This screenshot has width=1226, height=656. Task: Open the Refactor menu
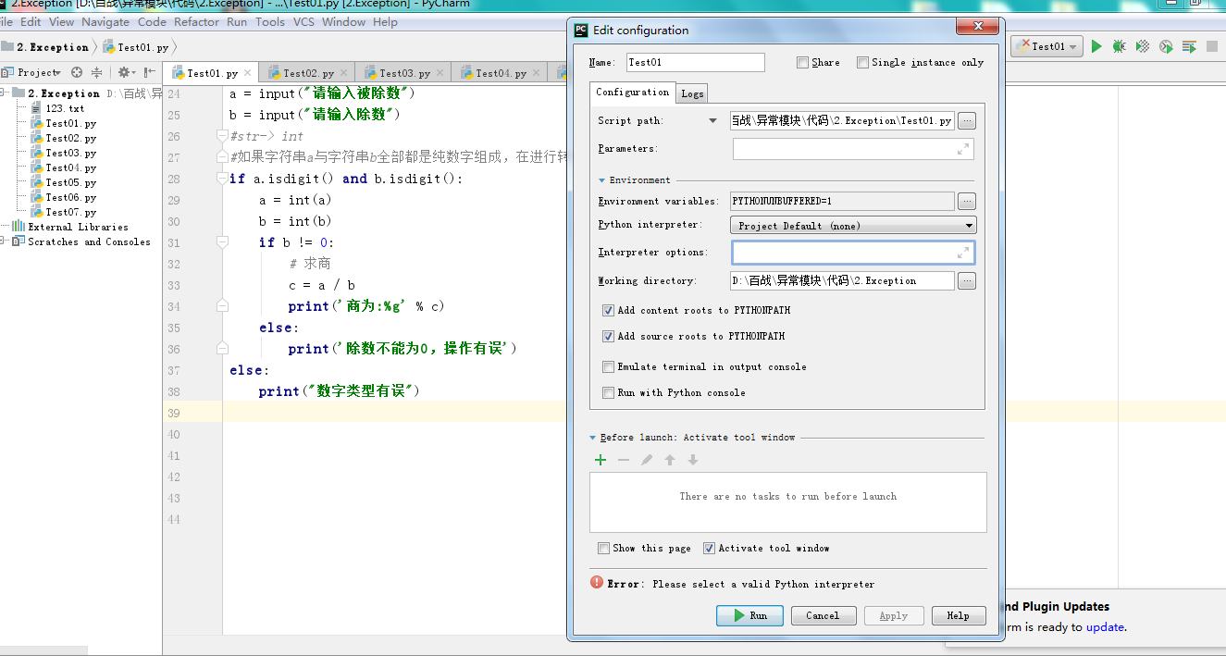(197, 21)
